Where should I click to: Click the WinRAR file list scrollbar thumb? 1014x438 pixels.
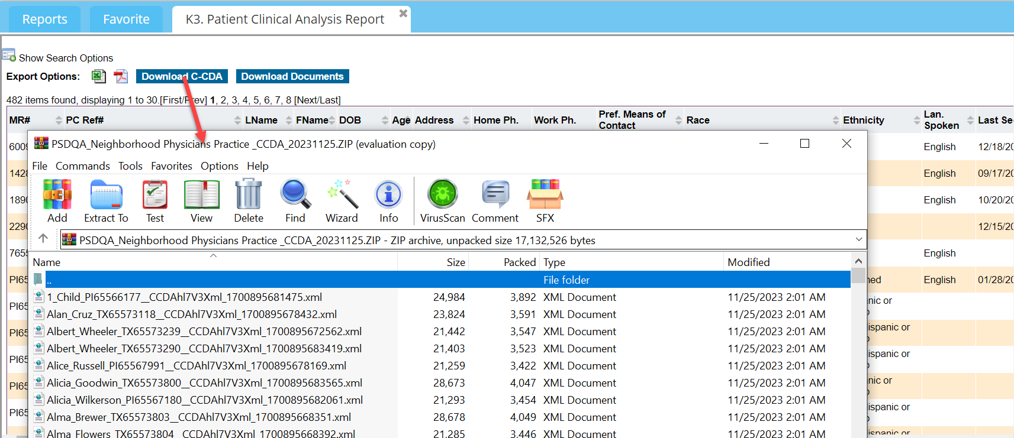pos(858,275)
